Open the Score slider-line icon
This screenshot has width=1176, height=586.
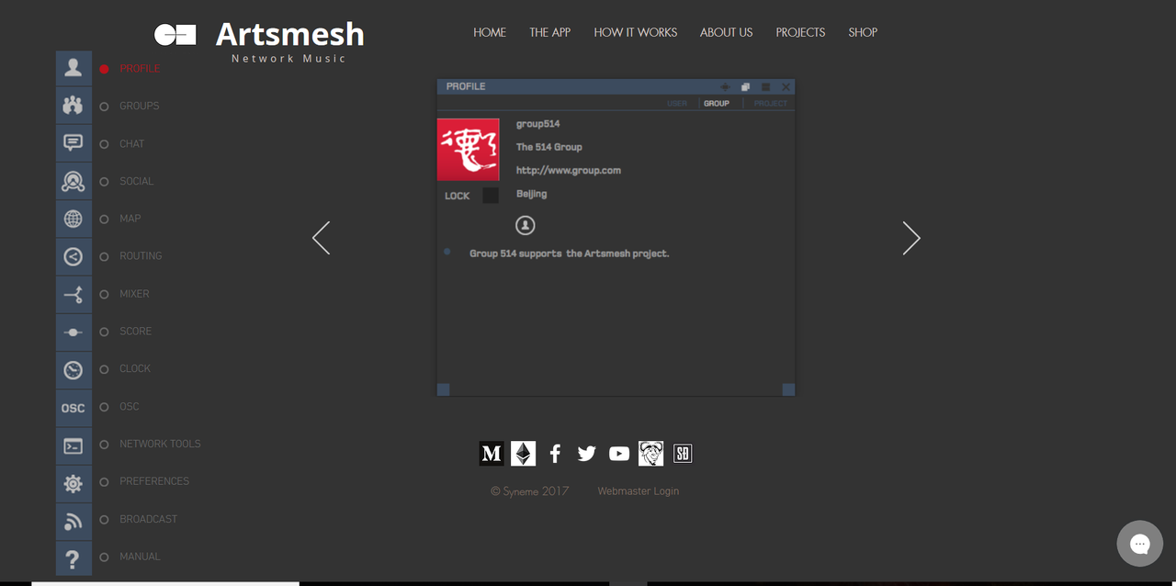click(x=73, y=332)
